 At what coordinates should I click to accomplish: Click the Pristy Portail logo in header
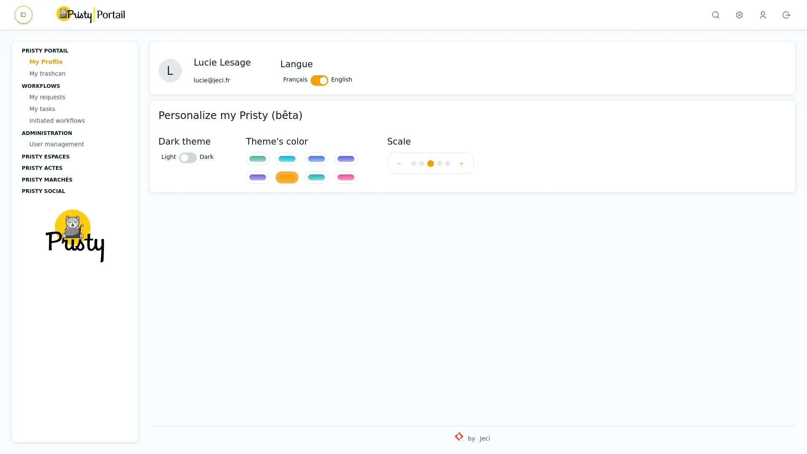[x=91, y=15]
